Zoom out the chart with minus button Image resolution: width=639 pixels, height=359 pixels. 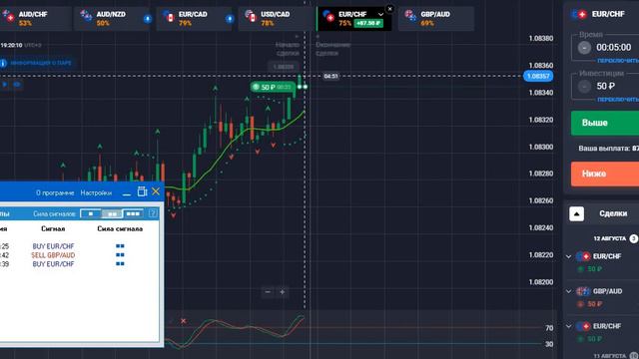[268, 291]
